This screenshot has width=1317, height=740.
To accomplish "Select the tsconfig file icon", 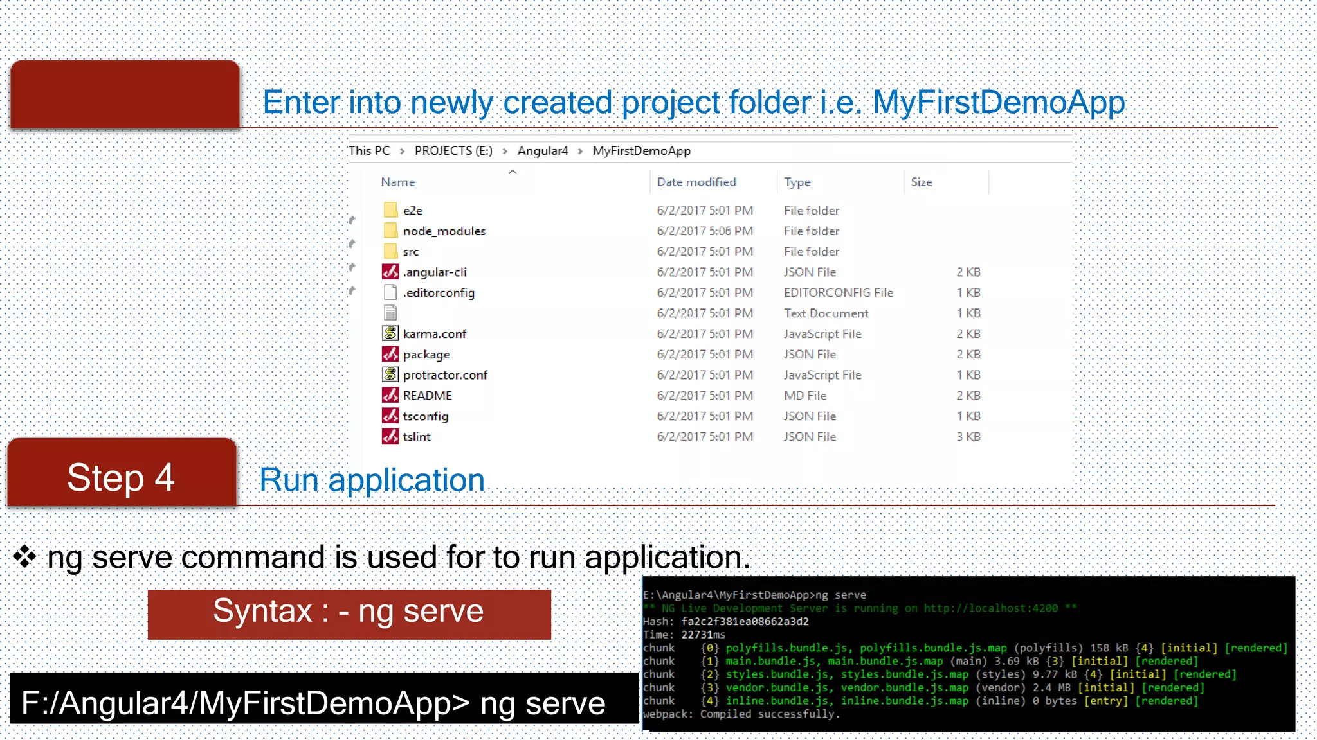I will [x=390, y=415].
